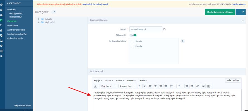Screen dimensions: 248x111
Task: Click the insert link icon
Action: [x=198, y=86]
